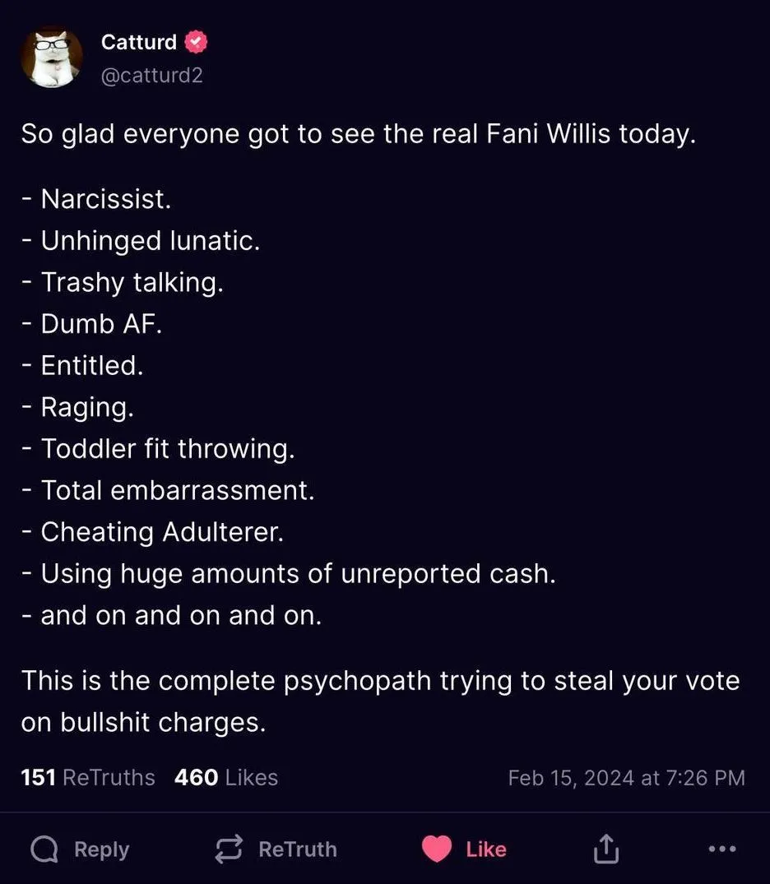
Task: Click the Catturd display name
Action: point(138,42)
